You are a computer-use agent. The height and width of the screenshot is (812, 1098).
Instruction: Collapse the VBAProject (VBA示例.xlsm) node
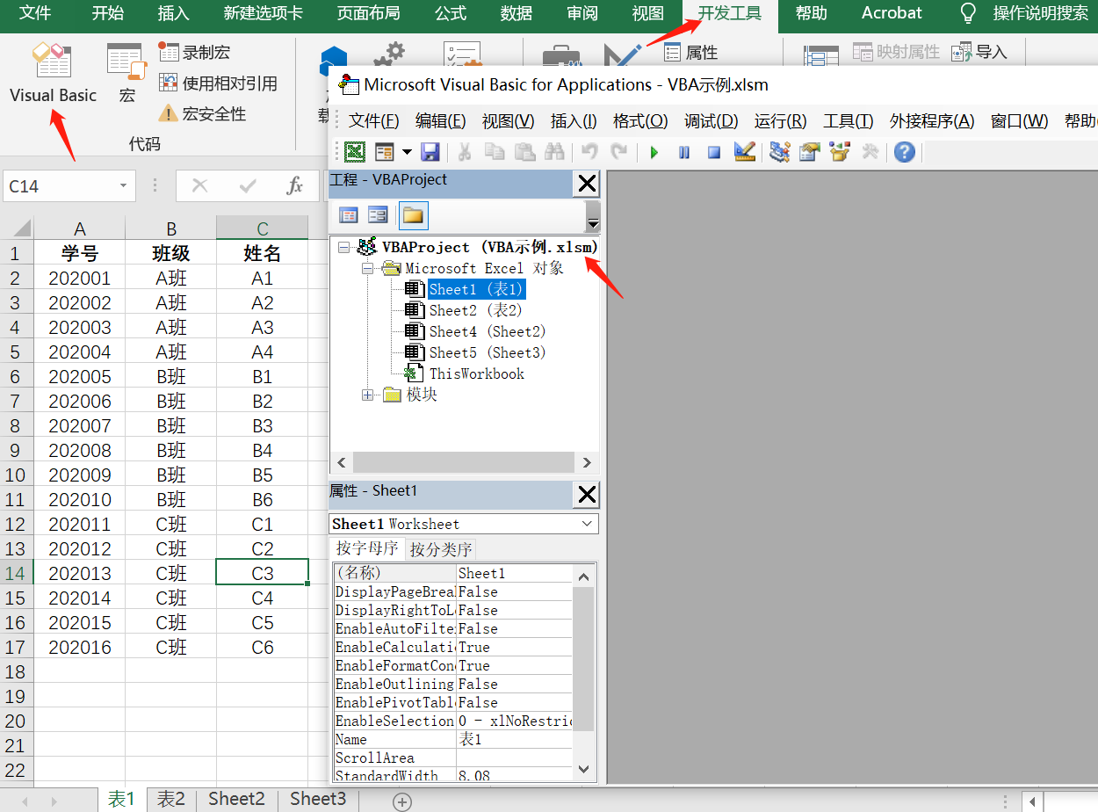[x=344, y=248]
